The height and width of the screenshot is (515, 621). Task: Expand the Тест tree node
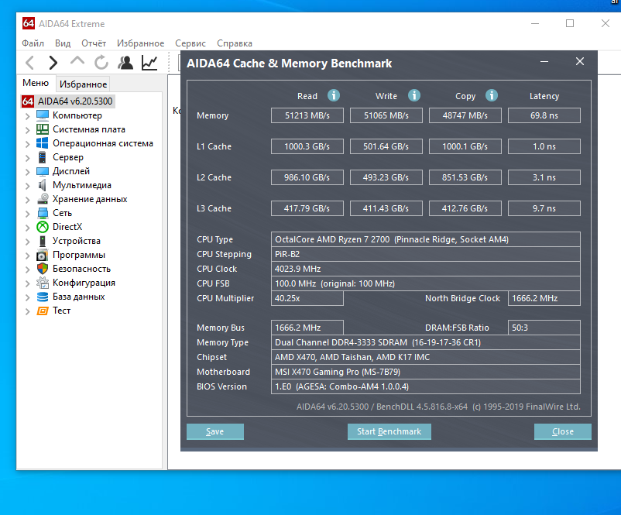(27, 311)
